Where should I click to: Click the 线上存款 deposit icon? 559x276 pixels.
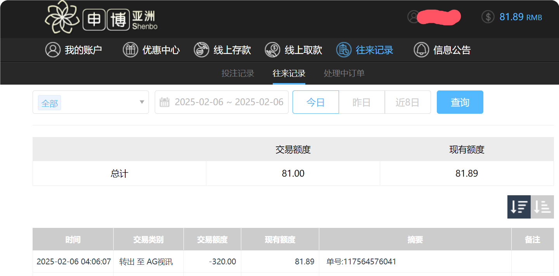(201, 50)
